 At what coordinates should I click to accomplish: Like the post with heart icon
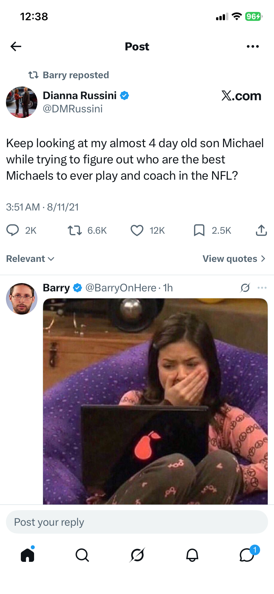[x=137, y=230]
